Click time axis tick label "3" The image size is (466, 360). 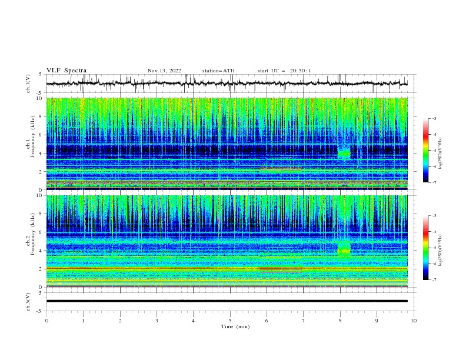[157, 321]
